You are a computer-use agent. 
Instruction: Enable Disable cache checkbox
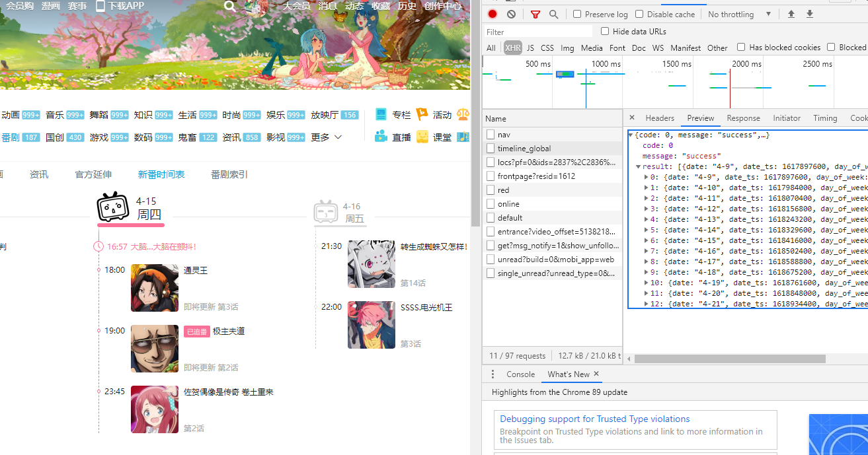pos(639,14)
